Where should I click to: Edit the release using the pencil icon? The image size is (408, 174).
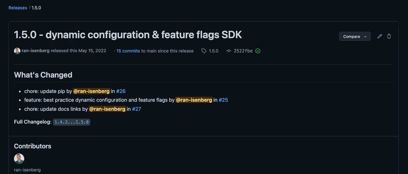pos(380,36)
